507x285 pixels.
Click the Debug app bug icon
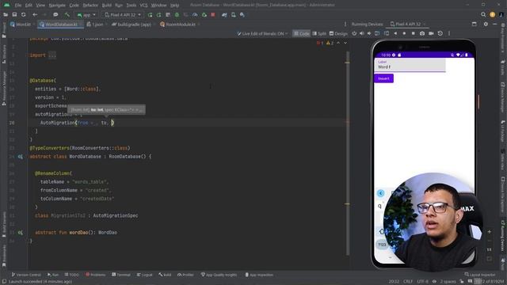coord(177,15)
